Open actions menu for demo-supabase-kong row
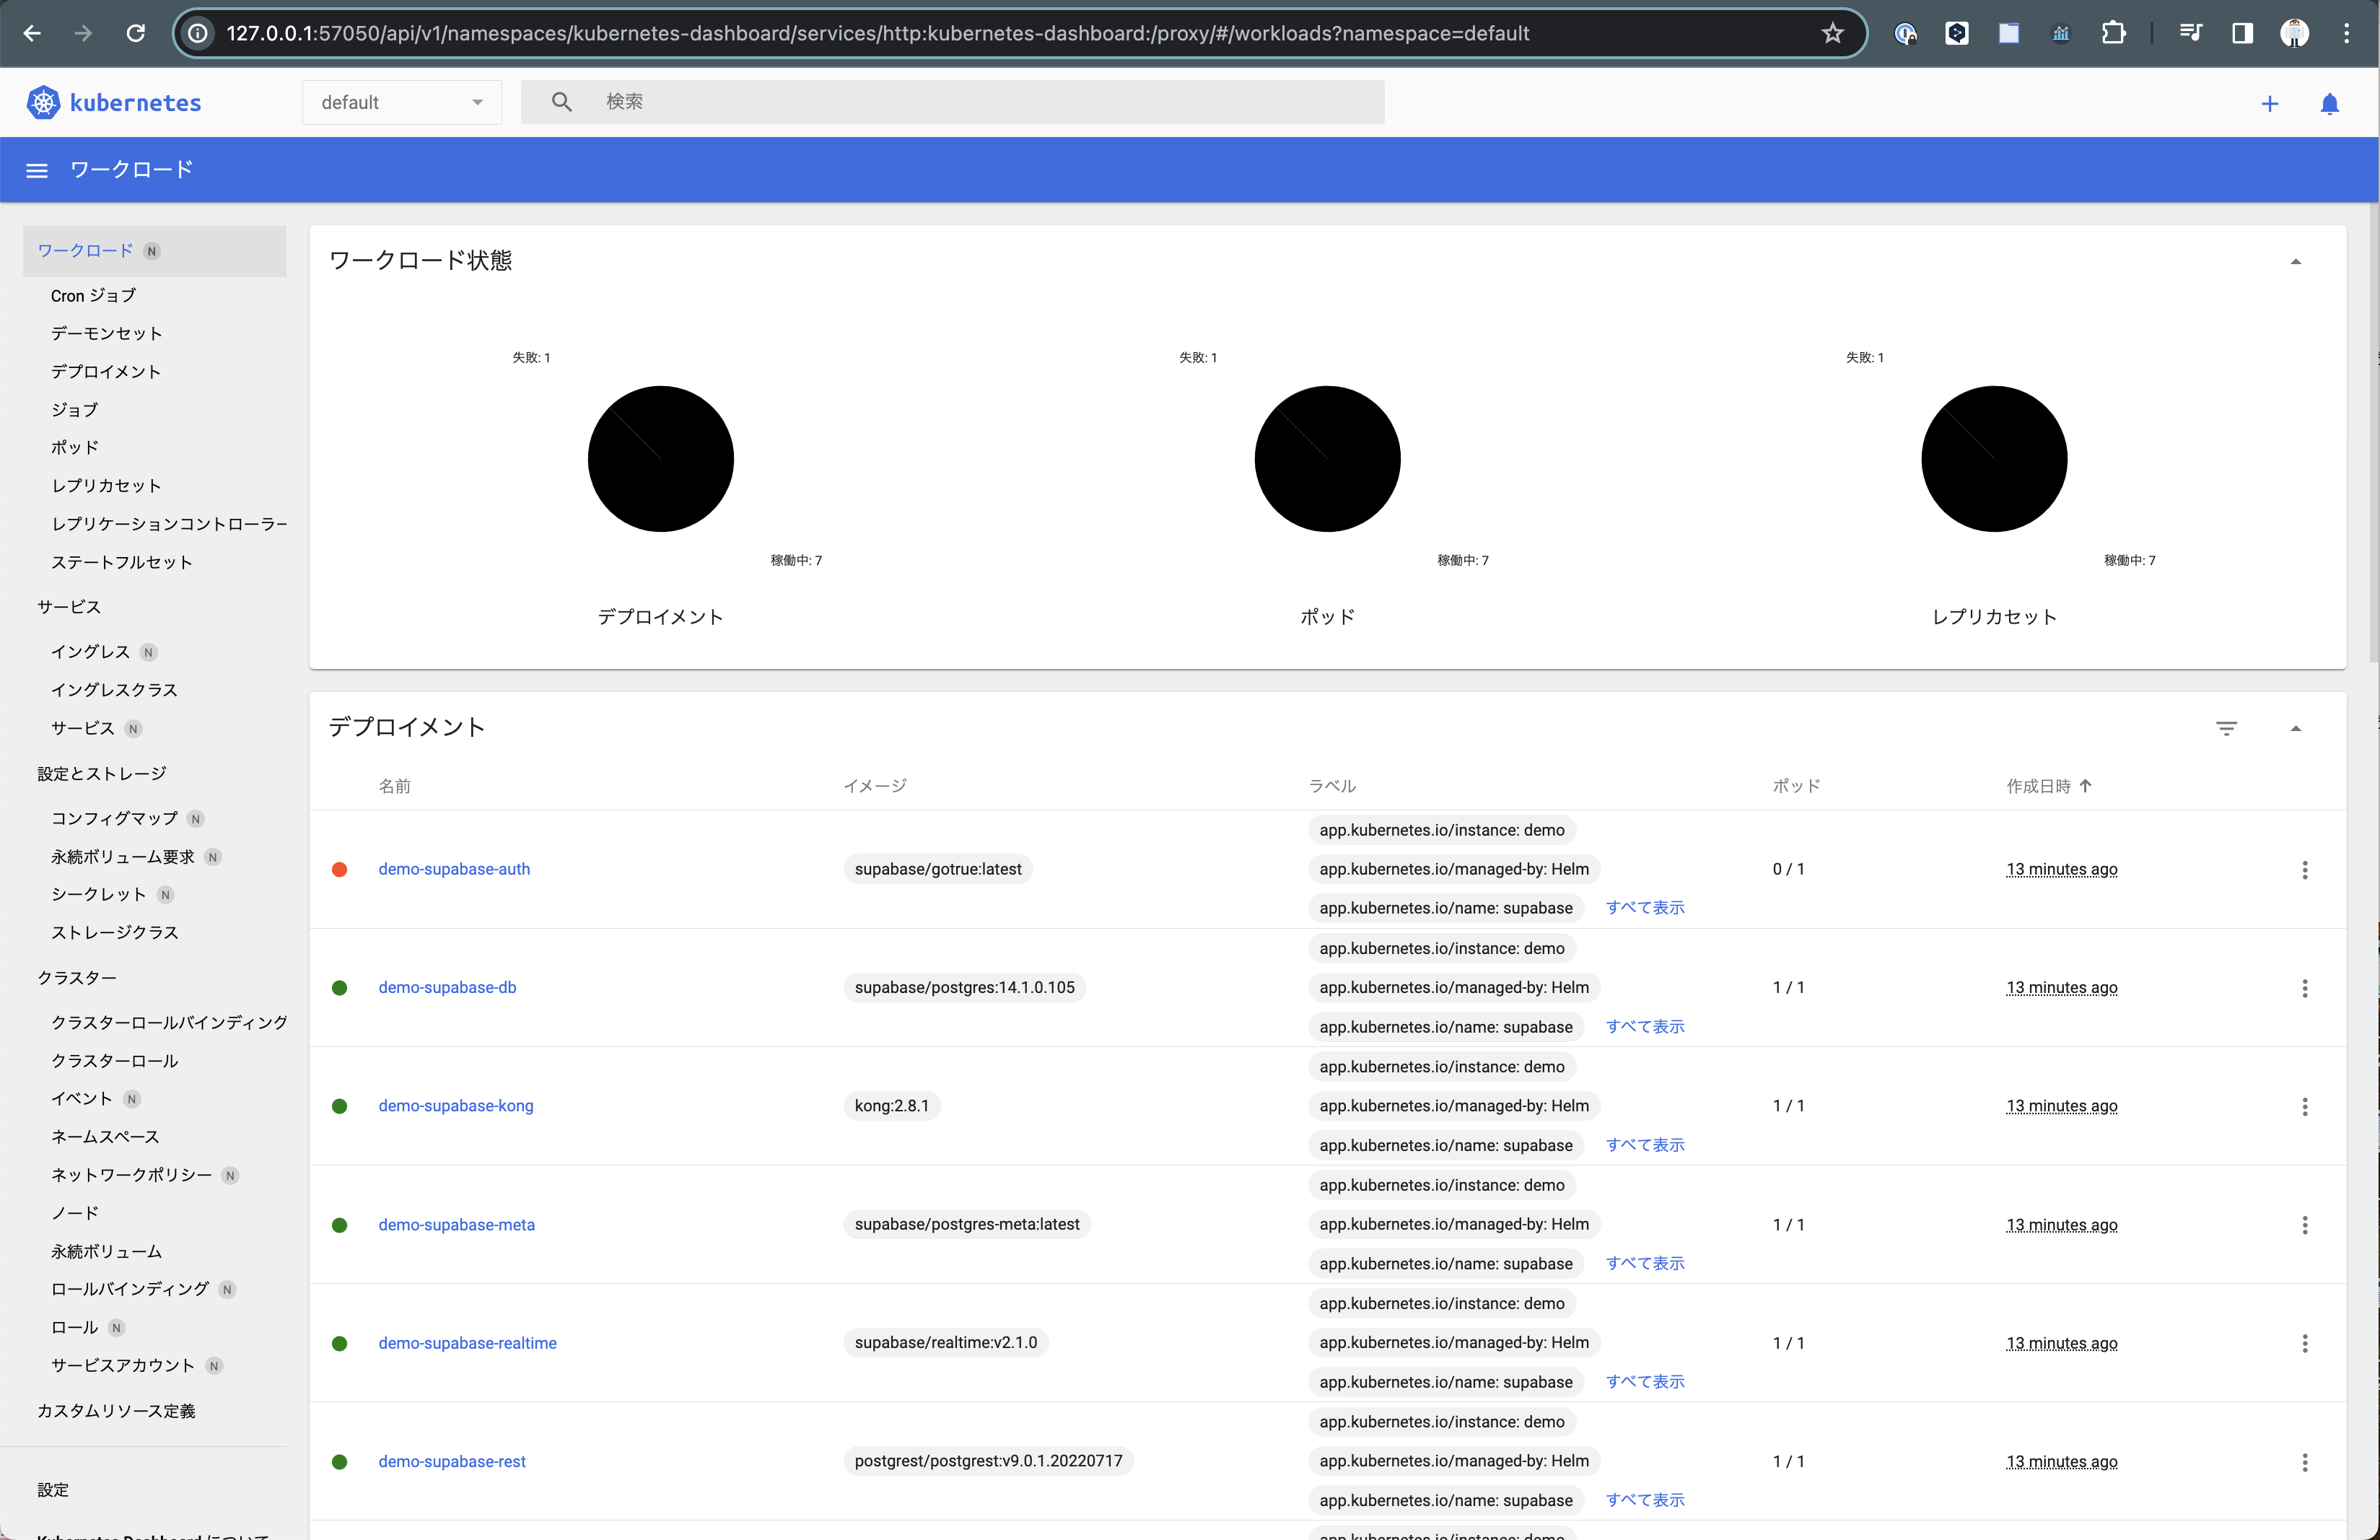 click(x=2304, y=1106)
